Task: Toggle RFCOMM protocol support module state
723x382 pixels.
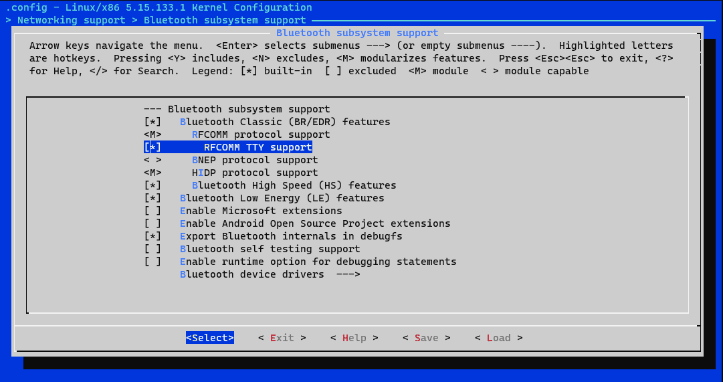Action: [x=152, y=134]
